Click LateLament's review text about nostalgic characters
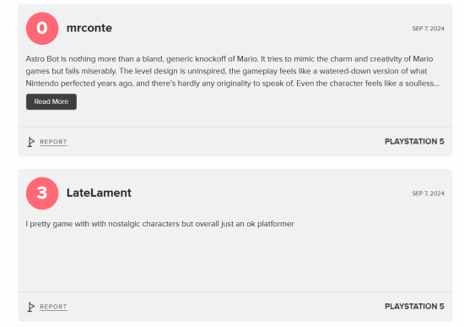The height and width of the screenshot is (327, 464). click(x=159, y=224)
